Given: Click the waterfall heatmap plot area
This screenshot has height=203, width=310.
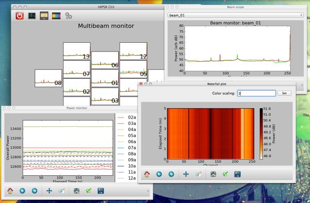Looking at the screenshot, I should coord(211,133).
